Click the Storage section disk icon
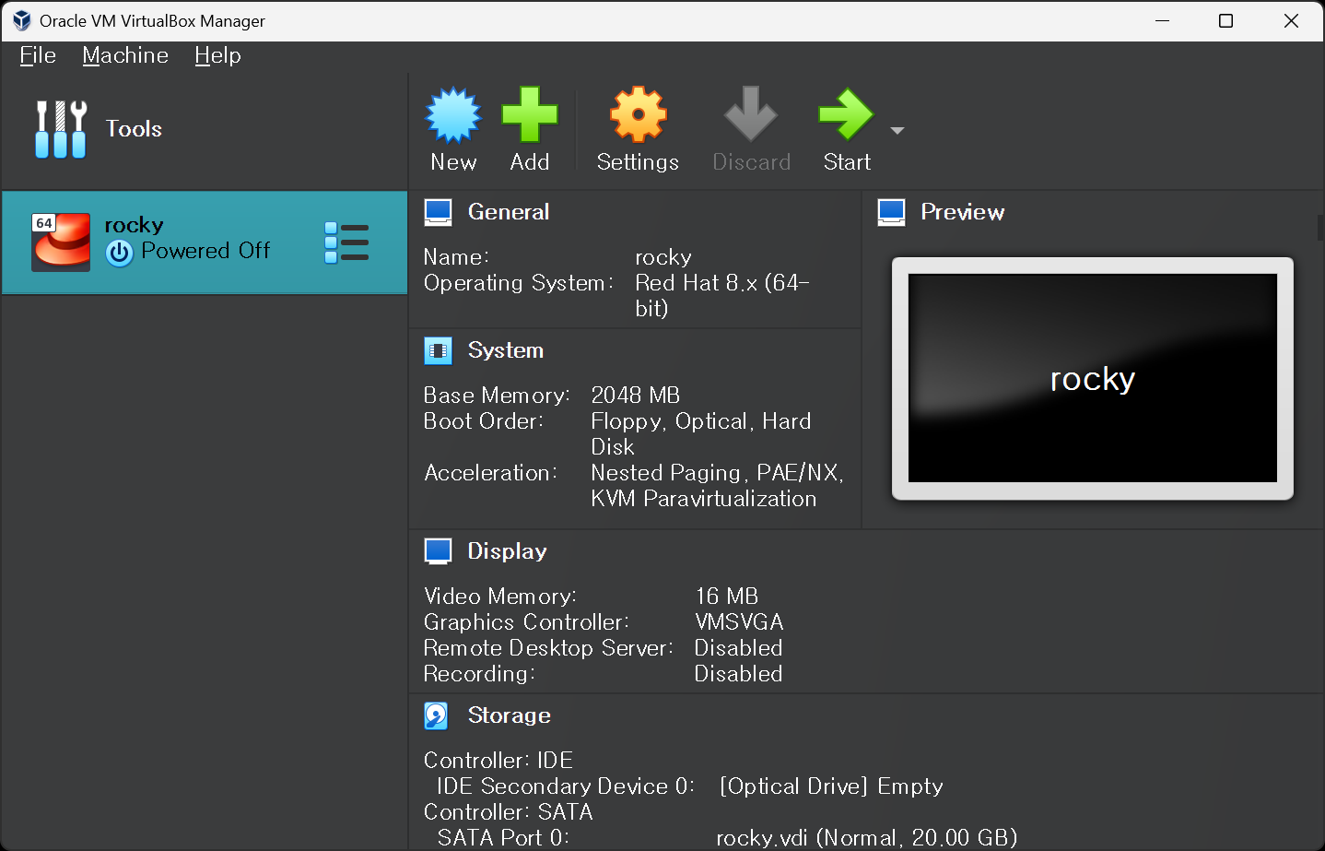Viewport: 1325px width, 851px height. 436,715
